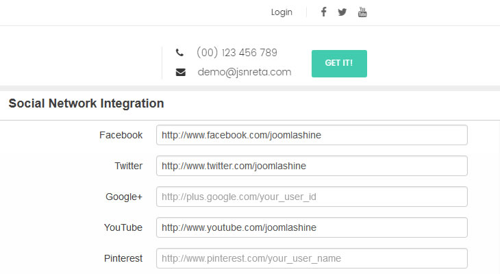The image size is (500, 274).
Task: Click the Facebook field label
Action: click(x=121, y=135)
